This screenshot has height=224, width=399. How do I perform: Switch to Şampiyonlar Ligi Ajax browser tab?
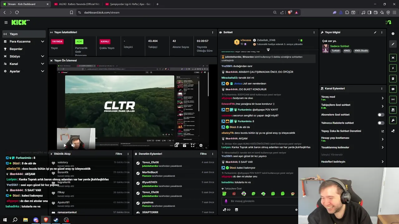pos(128,4)
